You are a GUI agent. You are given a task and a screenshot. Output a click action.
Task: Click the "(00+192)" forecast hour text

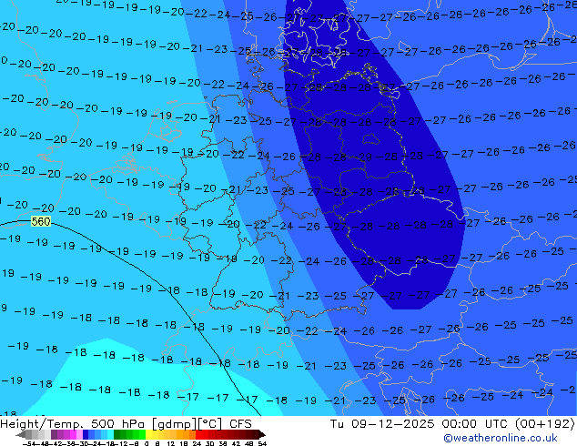click(545, 424)
